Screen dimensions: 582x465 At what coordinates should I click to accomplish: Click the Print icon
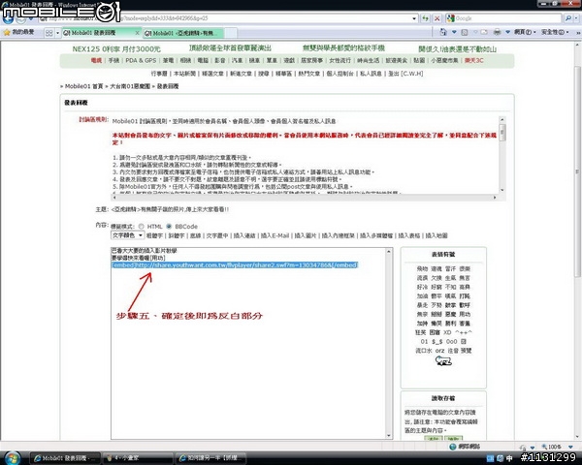[x=498, y=32]
